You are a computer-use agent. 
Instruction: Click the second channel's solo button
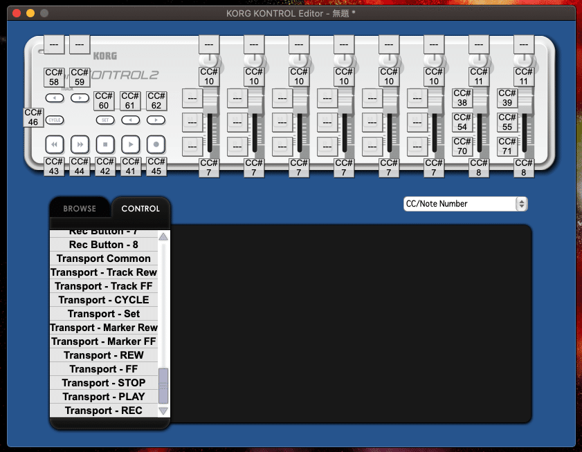[x=237, y=98]
